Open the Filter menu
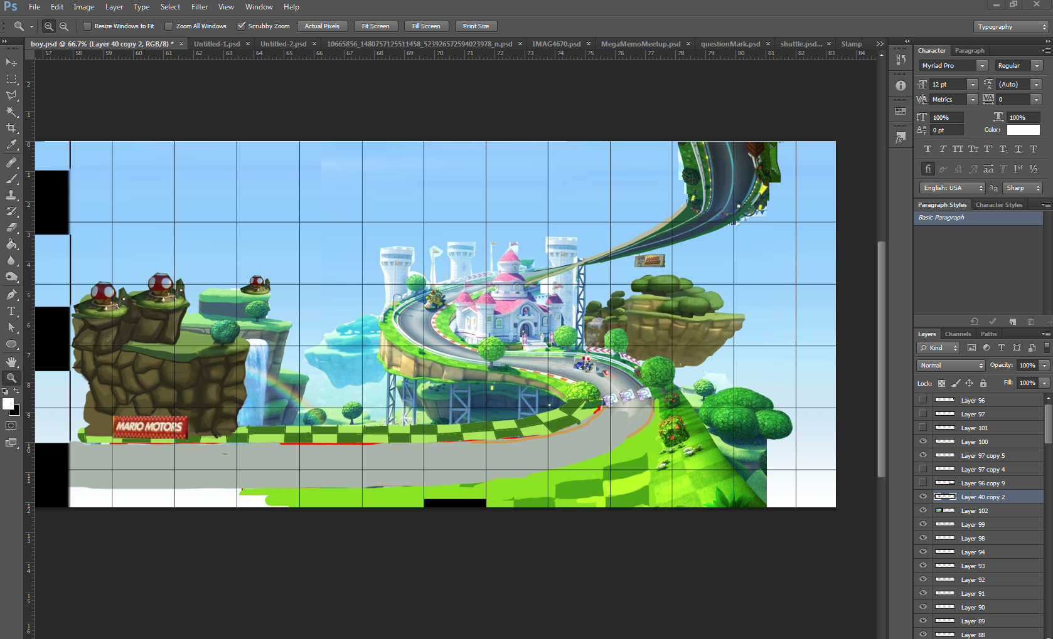1053x639 pixels. coord(200,7)
